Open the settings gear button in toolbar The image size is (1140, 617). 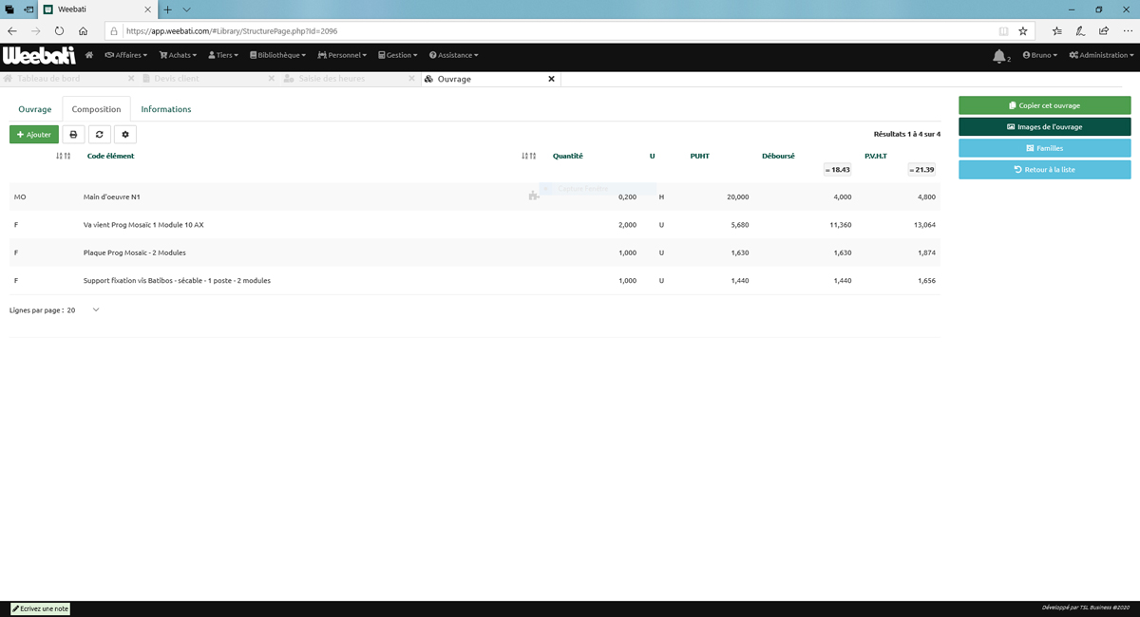124,135
